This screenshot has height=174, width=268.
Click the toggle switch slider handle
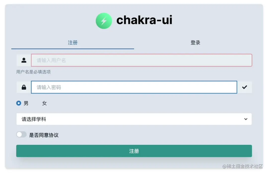(19, 135)
